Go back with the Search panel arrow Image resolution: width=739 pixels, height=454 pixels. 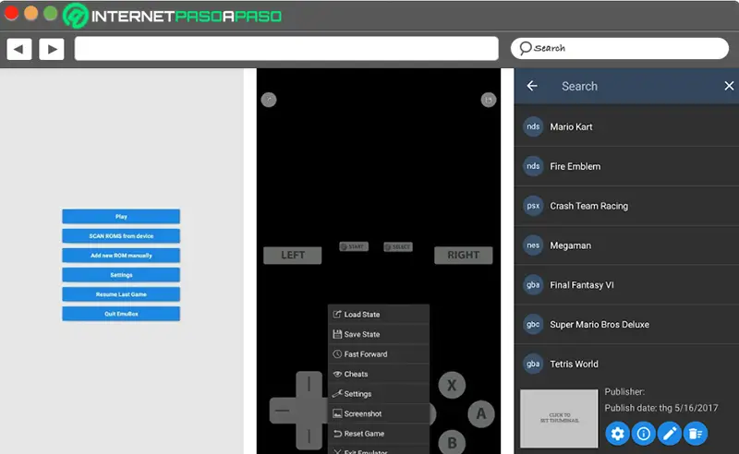tap(532, 86)
